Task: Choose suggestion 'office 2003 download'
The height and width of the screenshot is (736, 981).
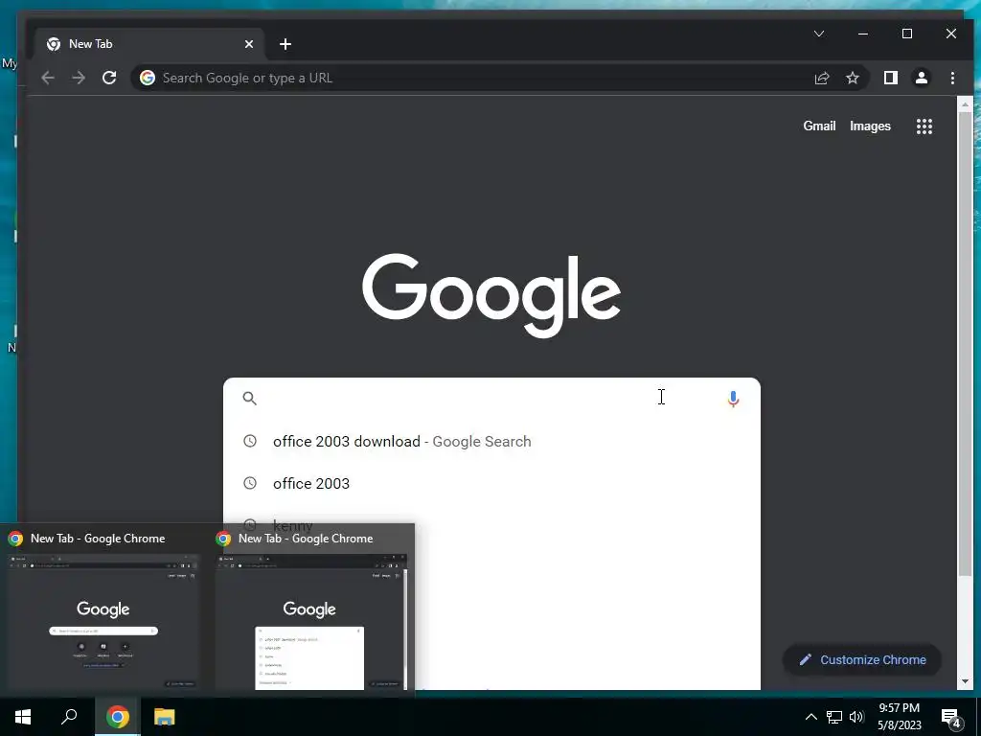Action: click(x=491, y=441)
